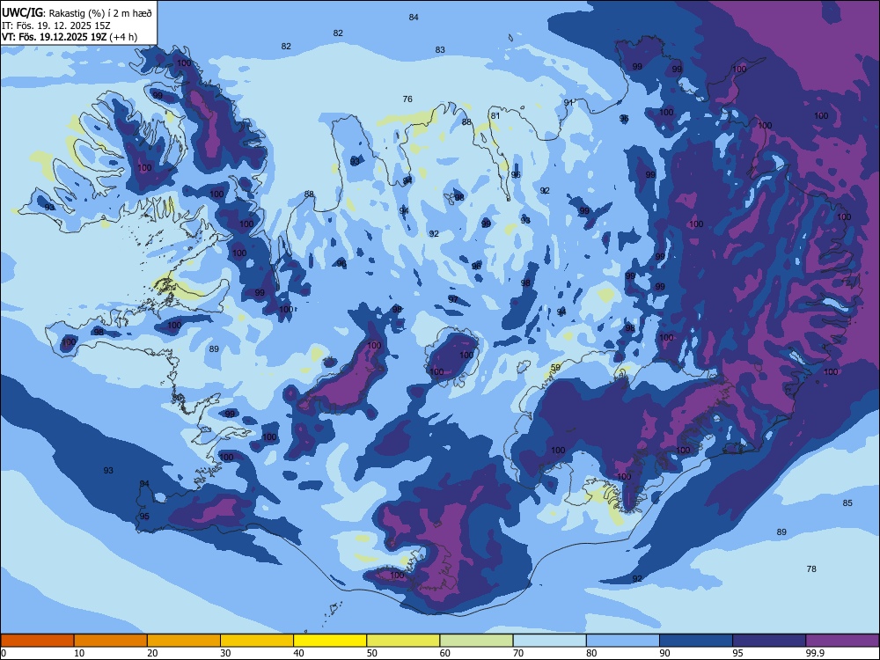Screen dimensions: 880x660
Task: Choose the 80–90 light blue legend swatch
Action: [x=623, y=641]
